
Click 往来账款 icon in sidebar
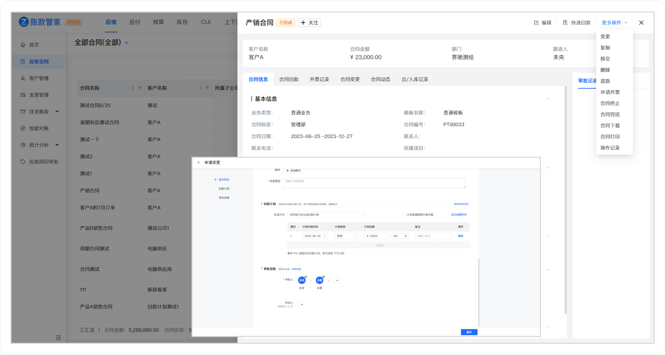point(23,112)
